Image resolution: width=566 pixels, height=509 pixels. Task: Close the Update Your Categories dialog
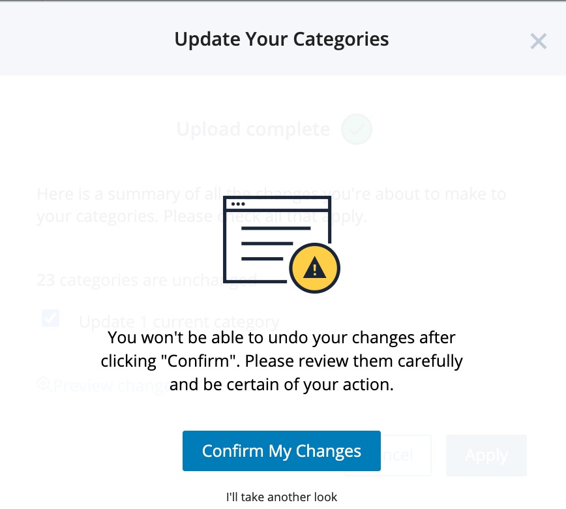pos(538,41)
